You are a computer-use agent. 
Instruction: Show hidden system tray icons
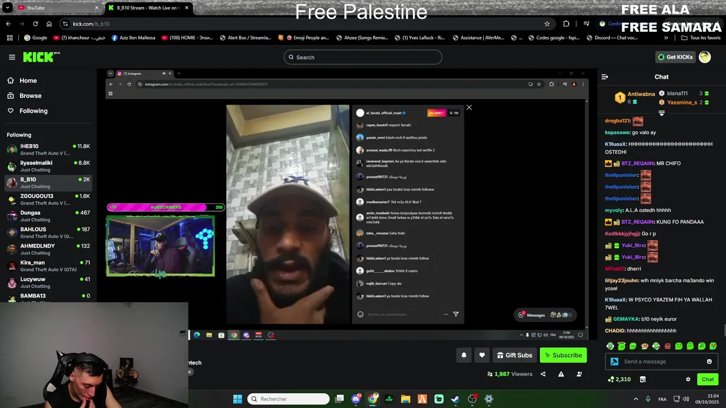(x=635, y=399)
